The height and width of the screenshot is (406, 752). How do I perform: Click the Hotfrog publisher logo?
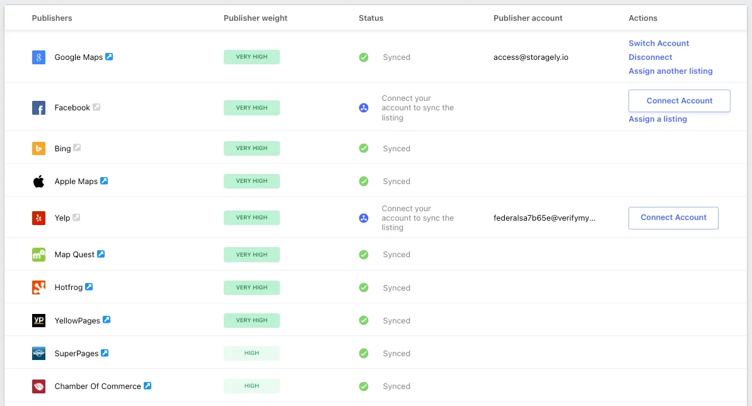[39, 287]
